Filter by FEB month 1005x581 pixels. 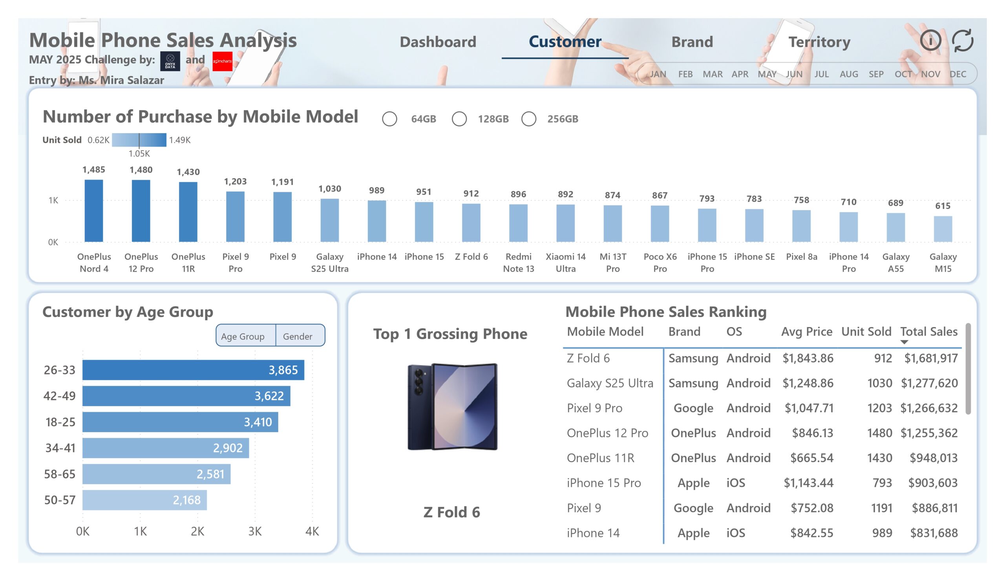[x=685, y=74]
